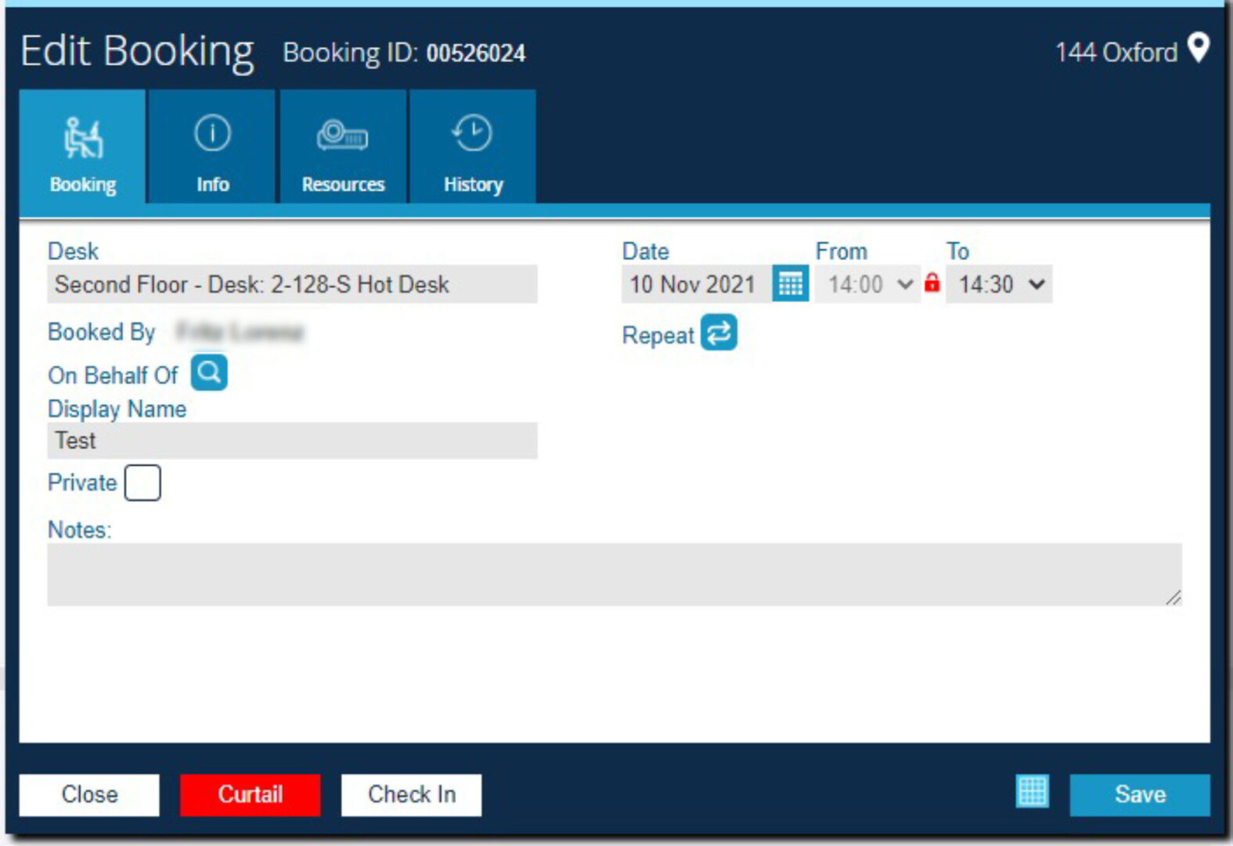
Task: Expand the To time dropdown
Action: 999,284
